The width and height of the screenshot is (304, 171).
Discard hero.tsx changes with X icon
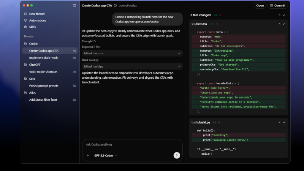click(279, 24)
